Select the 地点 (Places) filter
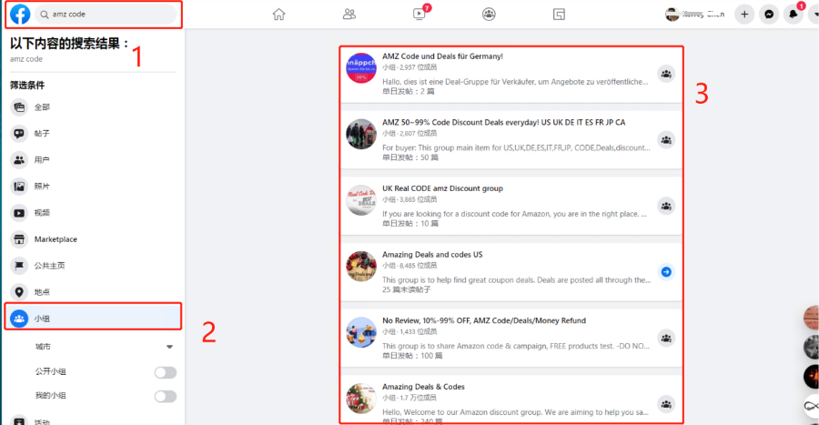Viewport: 819px width, 425px height. pos(93,292)
